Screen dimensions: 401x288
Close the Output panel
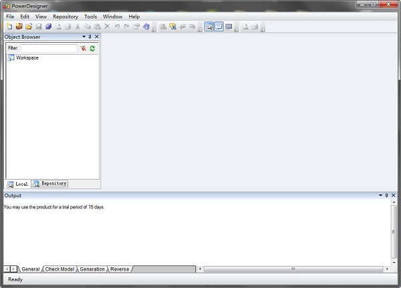coord(394,195)
